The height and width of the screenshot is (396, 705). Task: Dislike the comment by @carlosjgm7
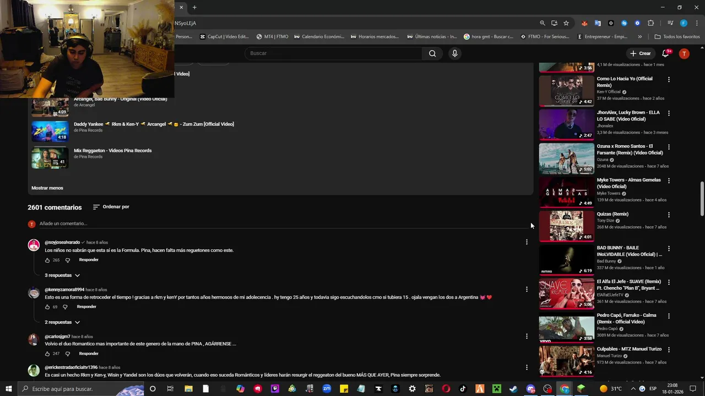coord(68,354)
